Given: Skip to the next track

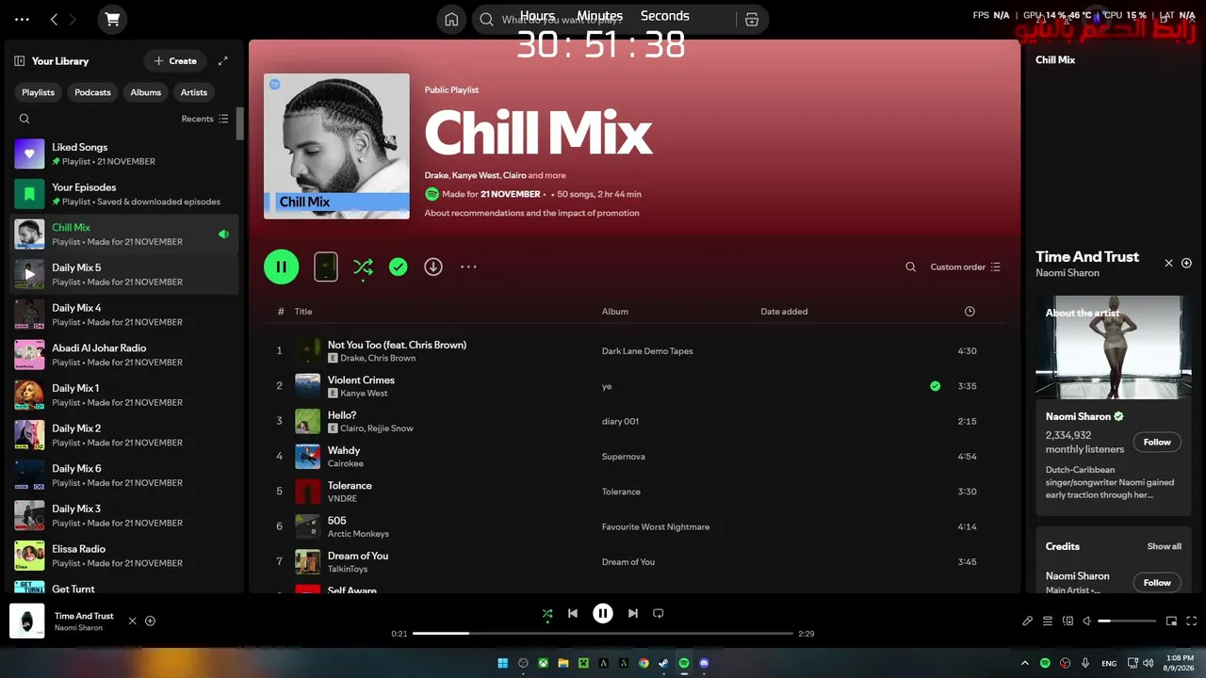Looking at the screenshot, I should (x=633, y=613).
